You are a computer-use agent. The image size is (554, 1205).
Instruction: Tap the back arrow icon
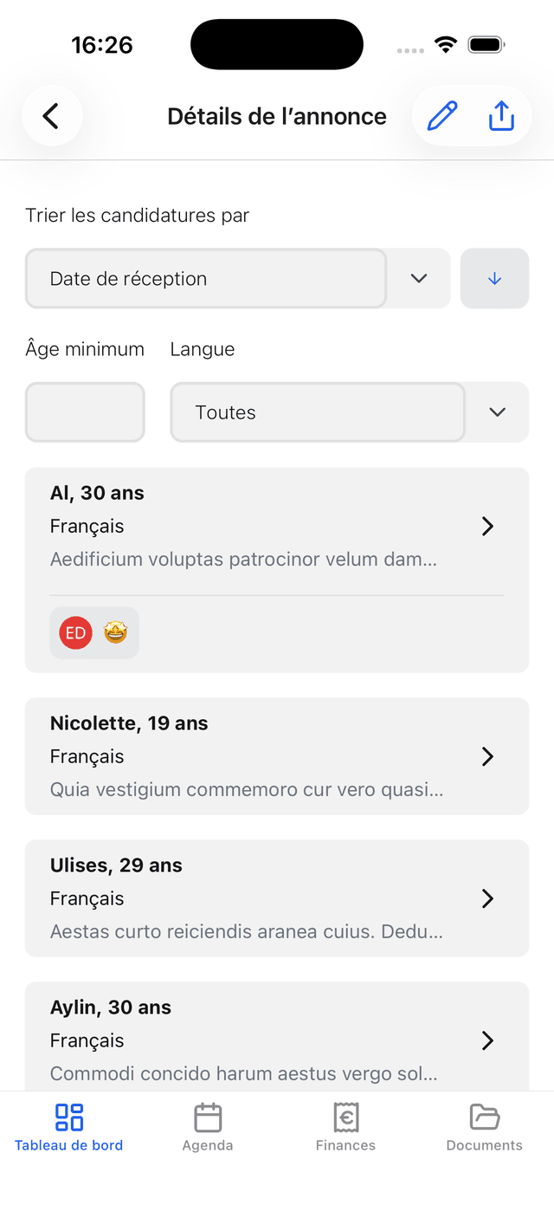[52, 116]
